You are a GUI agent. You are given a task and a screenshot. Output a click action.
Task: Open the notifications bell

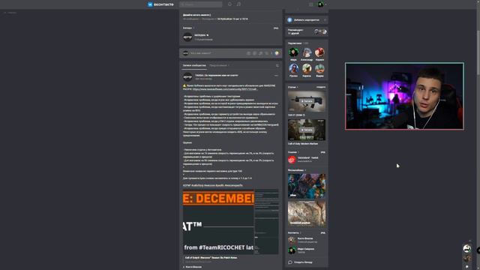(x=230, y=4)
